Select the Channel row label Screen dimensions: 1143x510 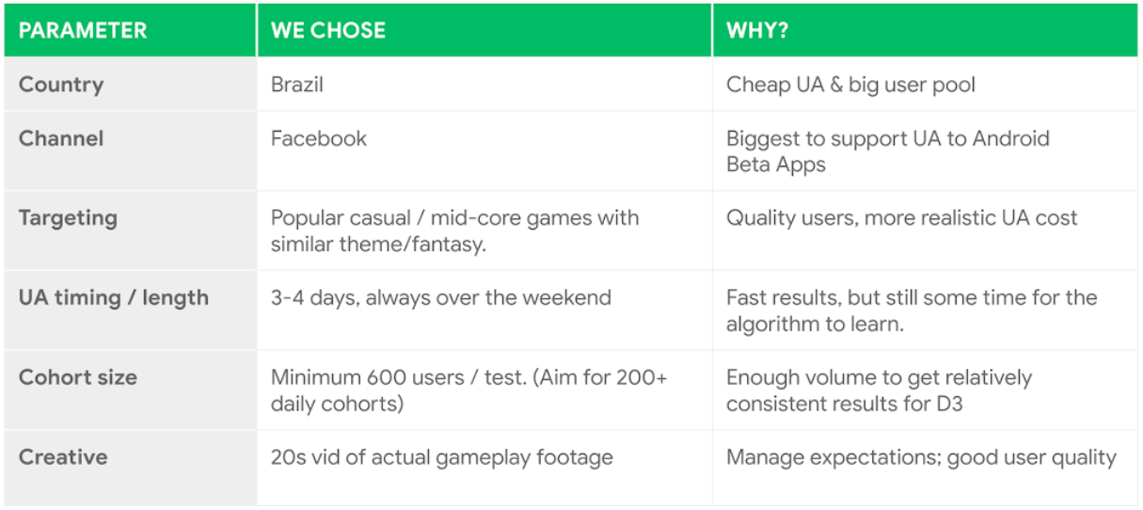(x=61, y=138)
